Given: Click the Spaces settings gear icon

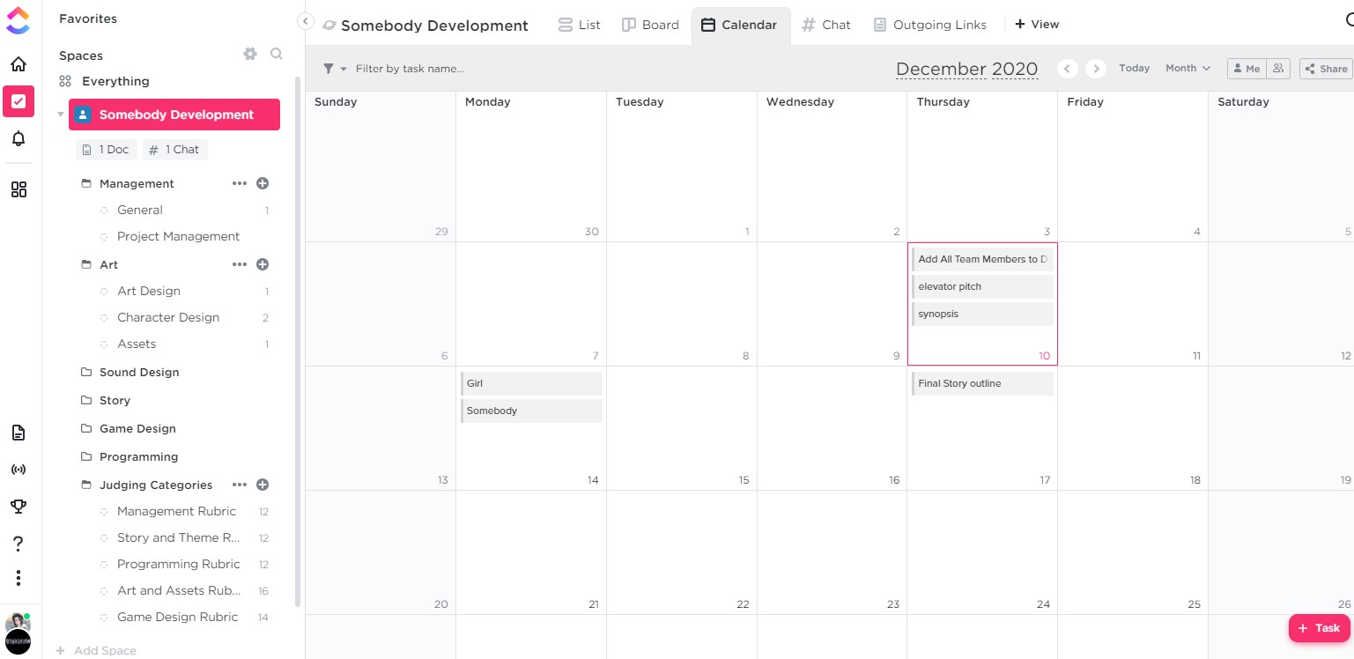Looking at the screenshot, I should [250, 55].
